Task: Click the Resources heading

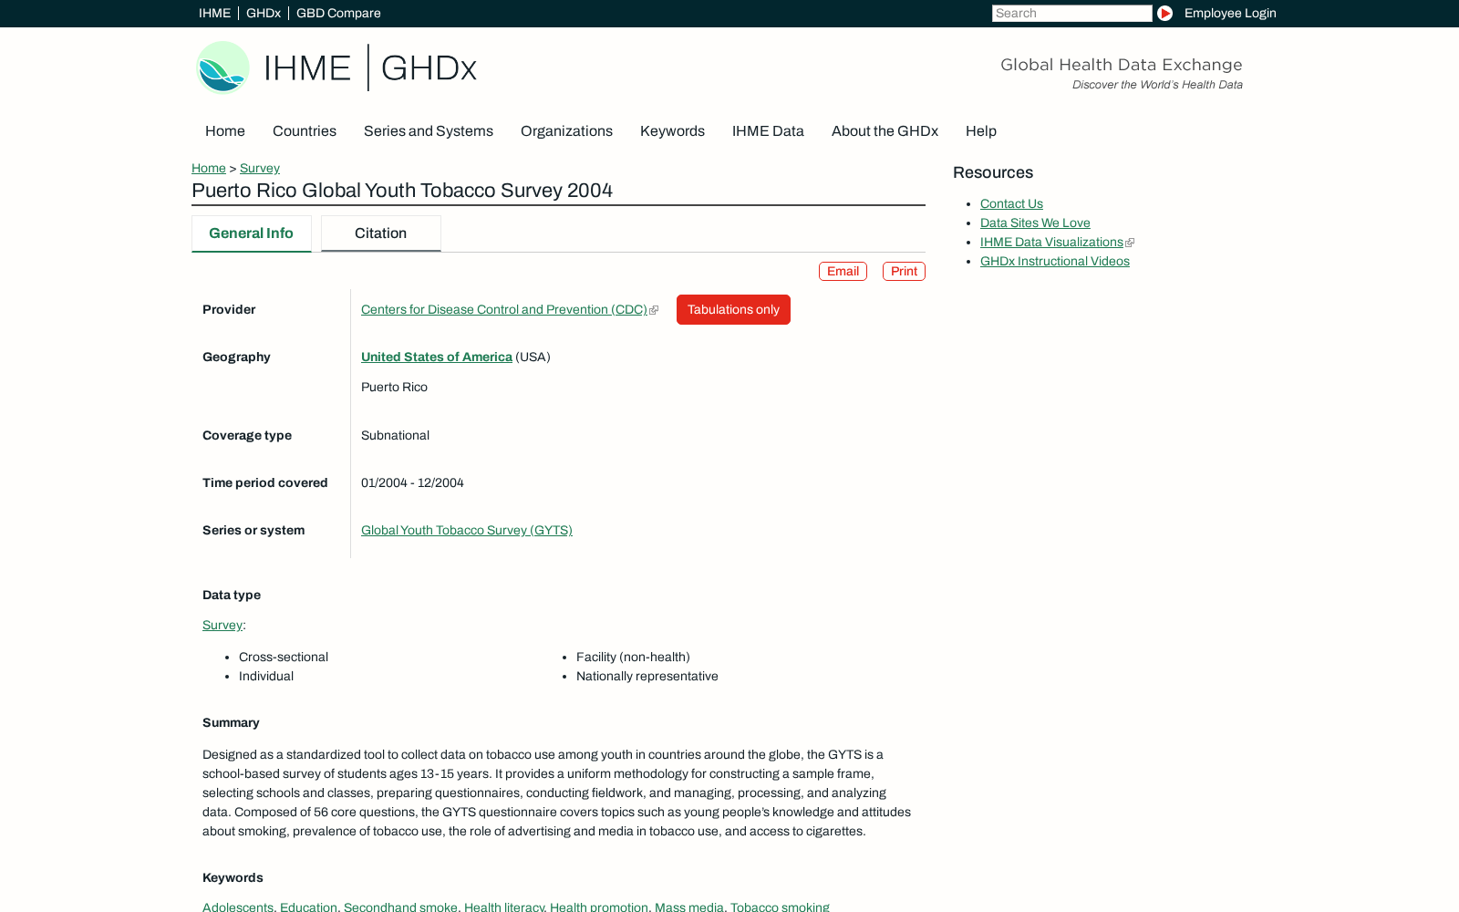Action: [993, 173]
